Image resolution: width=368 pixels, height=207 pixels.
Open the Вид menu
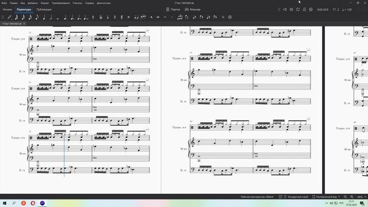pyautogui.click(x=23, y=3)
